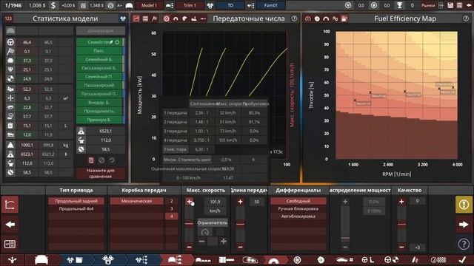Click the Качество vertical slider handle

pos(401,224)
